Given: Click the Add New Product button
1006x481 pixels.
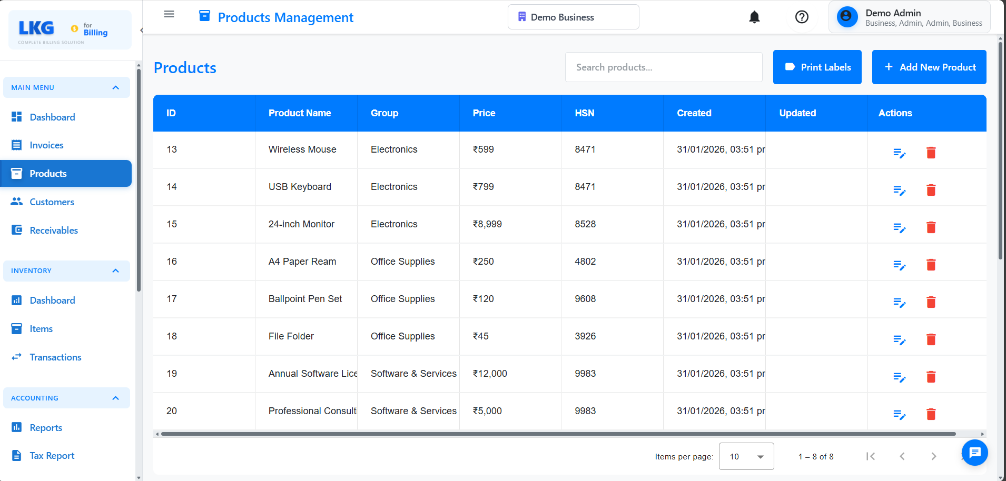Looking at the screenshot, I should point(929,67).
